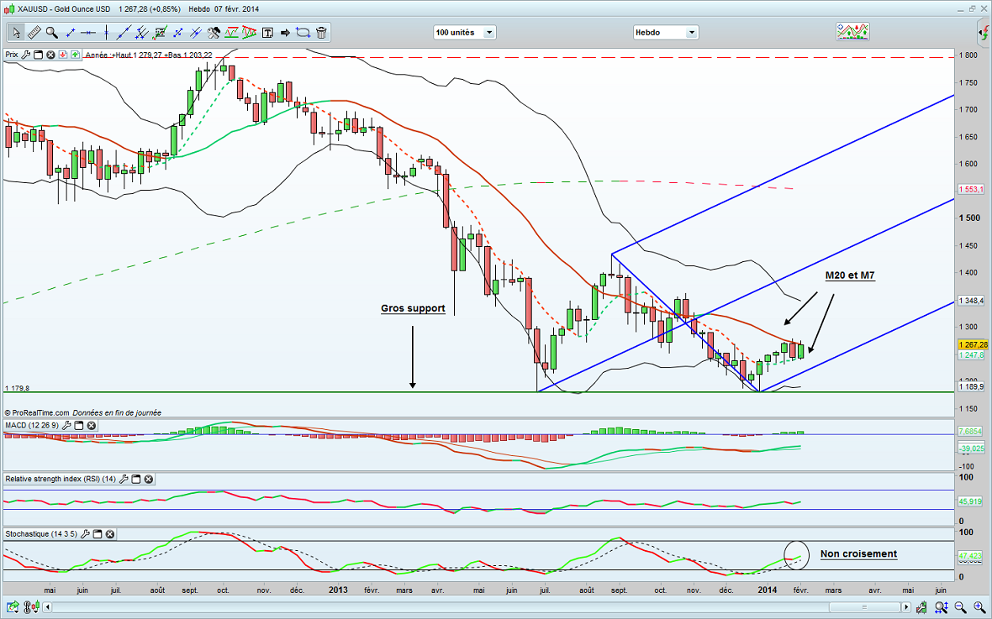Choose the text annotation tool
The image size is (992, 619).
coord(267,33)
